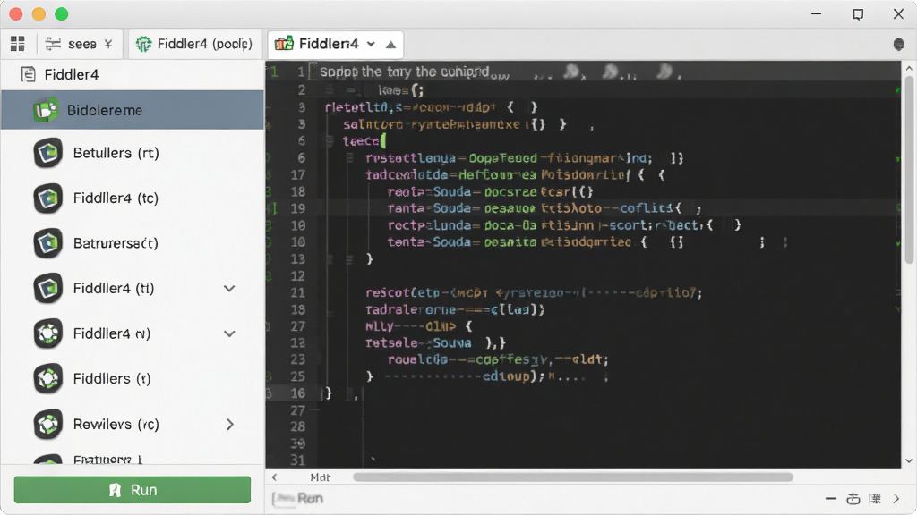917x515 pixels.
Task: Click line number 19 in the editor gutter
Action: [297, 208]
